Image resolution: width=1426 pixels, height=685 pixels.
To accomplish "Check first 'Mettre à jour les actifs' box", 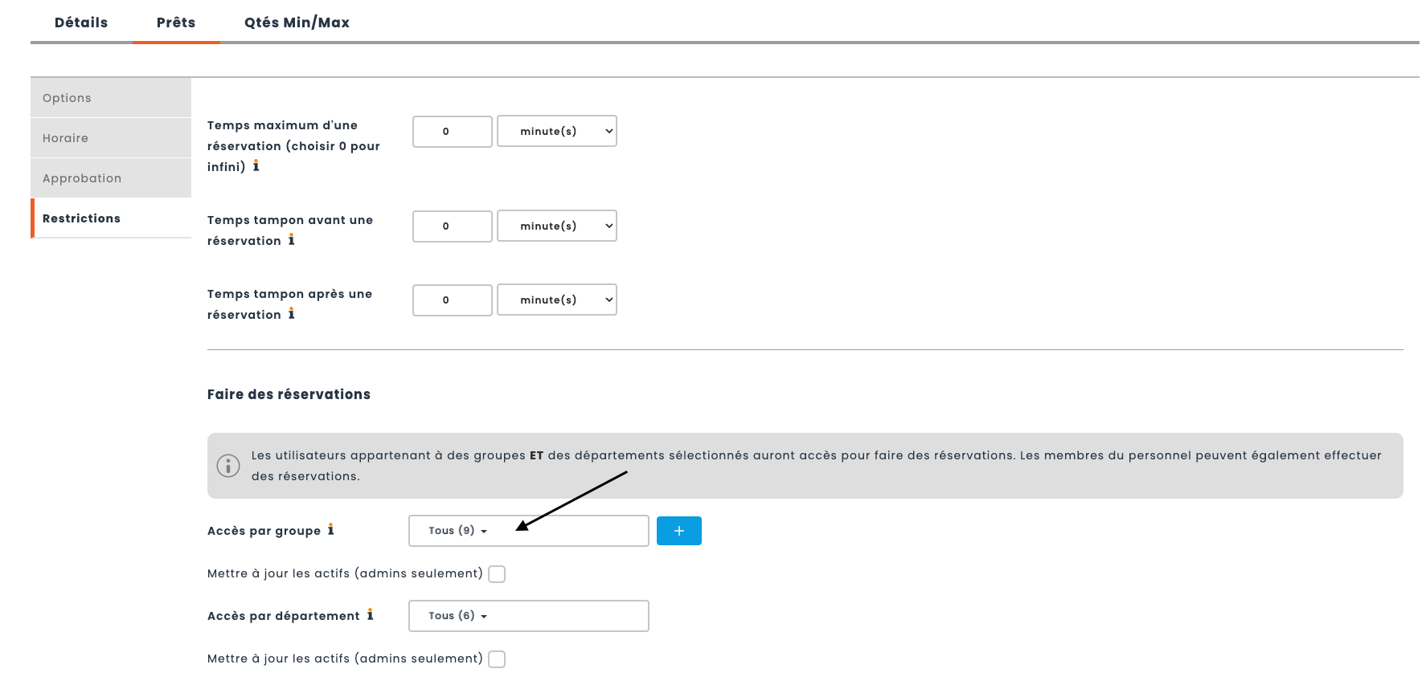I will (x=497, y=574).
